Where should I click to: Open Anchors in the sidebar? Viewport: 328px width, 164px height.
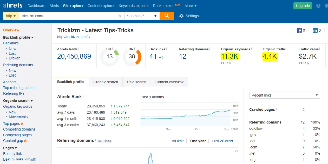coord(10,82)
